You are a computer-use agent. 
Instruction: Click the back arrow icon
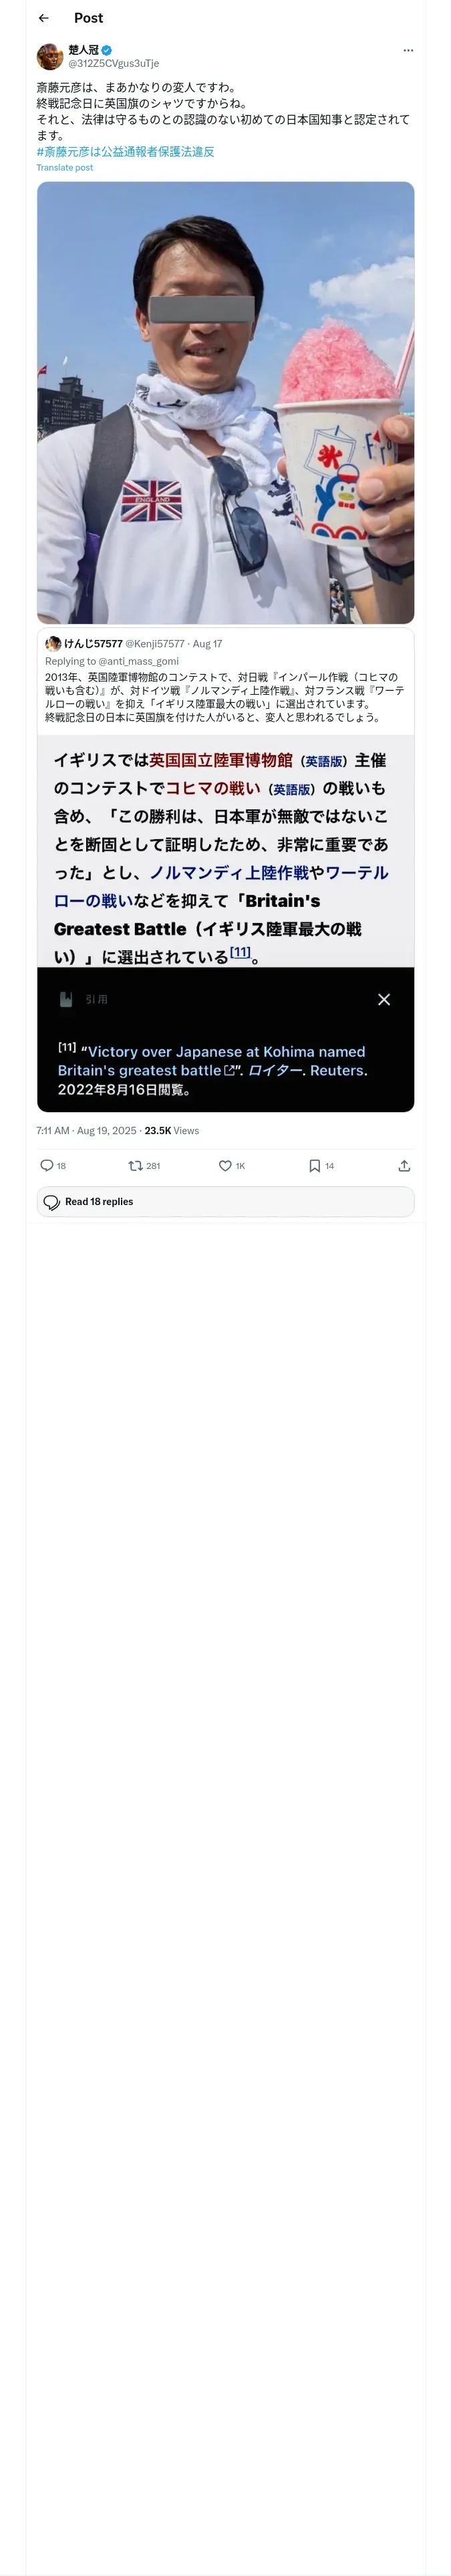[x=44, y=18]
